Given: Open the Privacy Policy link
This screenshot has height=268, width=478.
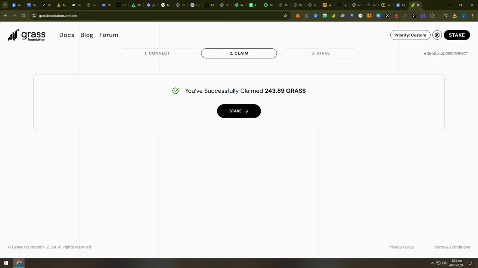Looking at the screenshot, I should (401, 247).
